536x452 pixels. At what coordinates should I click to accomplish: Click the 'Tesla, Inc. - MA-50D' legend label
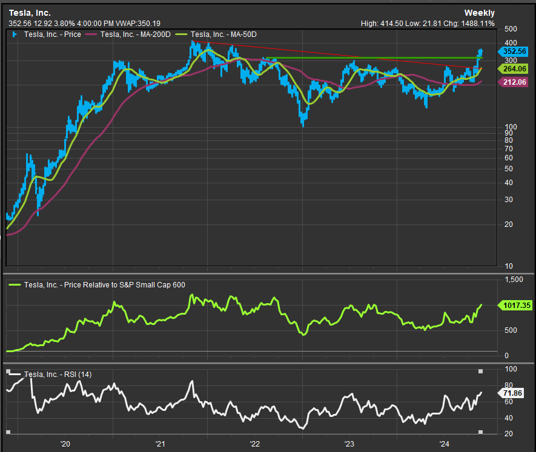point(223,34)
